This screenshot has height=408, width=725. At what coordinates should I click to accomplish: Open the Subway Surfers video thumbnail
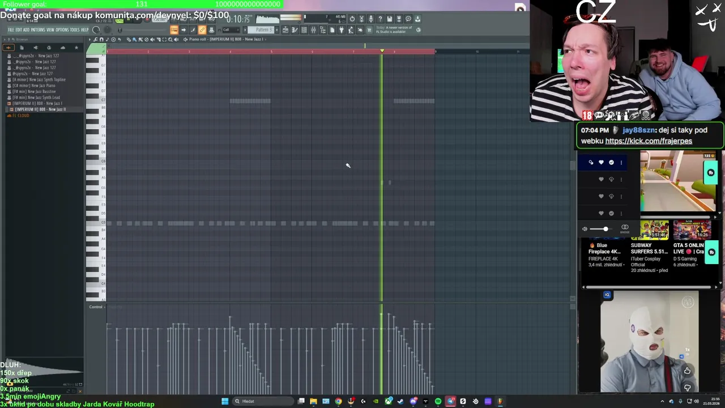pyautogui.click(x=654, y=230)
